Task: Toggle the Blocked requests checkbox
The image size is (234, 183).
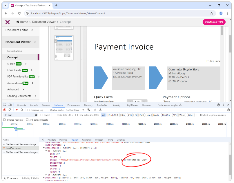Action: pos(4,119)
